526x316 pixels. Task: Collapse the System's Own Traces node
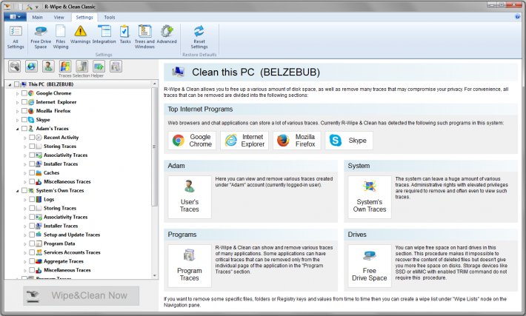tap(17, 191)
